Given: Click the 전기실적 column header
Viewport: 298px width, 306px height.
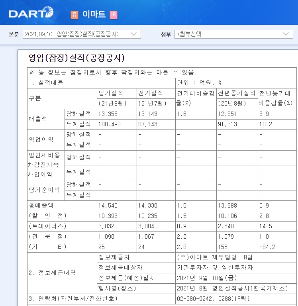Looking at the screenshot, I should coord(150,93).
